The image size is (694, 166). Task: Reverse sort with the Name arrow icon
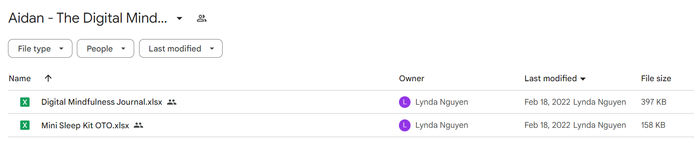pos(48,78)
